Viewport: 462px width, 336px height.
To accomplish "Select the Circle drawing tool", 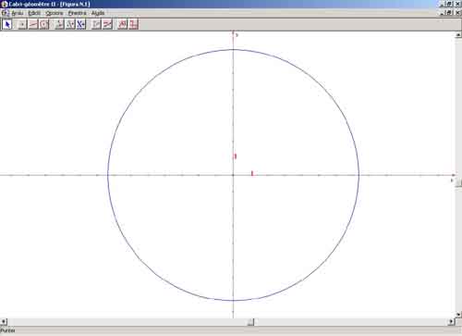I will [x=43, y=24].
